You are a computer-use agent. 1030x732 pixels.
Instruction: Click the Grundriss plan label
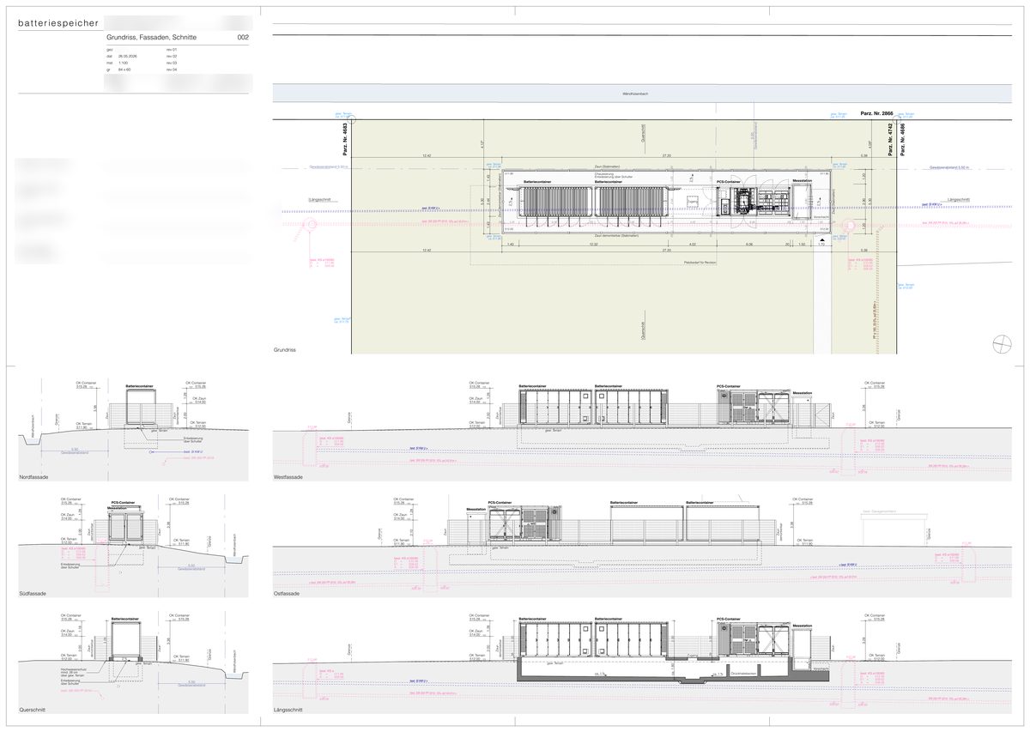click(285, 350)
